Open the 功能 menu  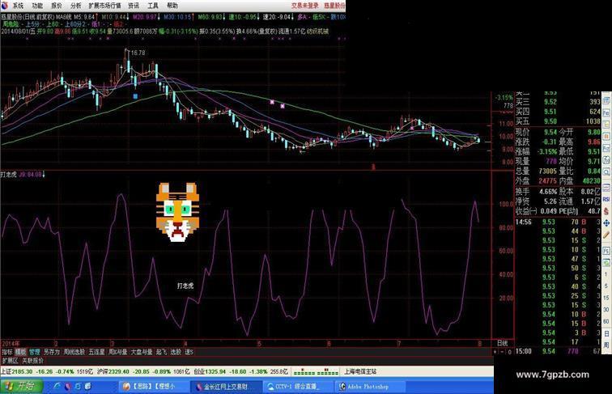37,6
